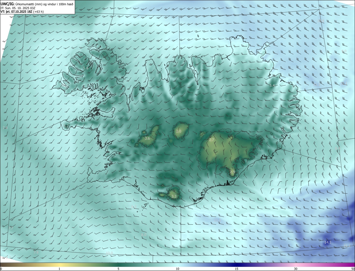
Task: Click the 9.9 value at the right edge
Action: point(344,51)
